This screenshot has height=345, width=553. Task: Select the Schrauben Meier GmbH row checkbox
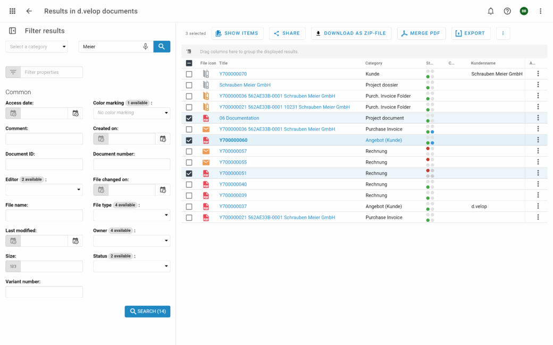point(189,85)
